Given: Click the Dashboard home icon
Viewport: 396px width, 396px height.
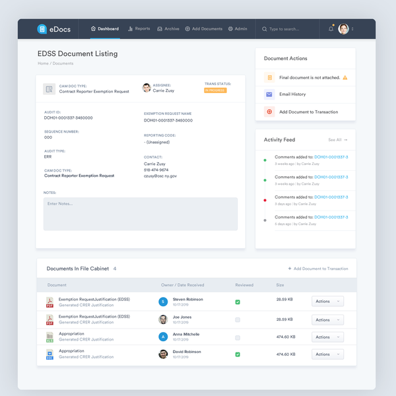Looking at the screenshot, I should [x=93, y=28].
